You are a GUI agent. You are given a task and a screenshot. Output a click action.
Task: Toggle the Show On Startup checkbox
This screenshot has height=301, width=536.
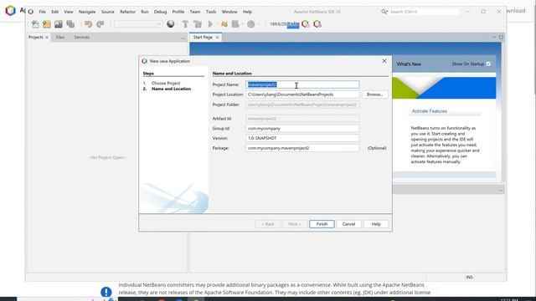pos(488,64)
